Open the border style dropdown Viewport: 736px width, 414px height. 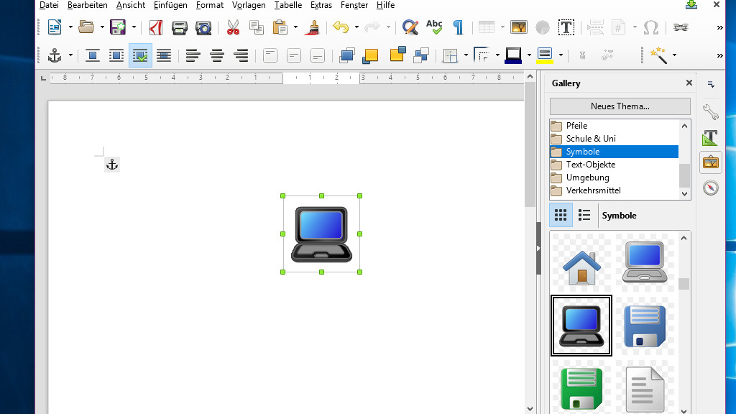(497, 55)
